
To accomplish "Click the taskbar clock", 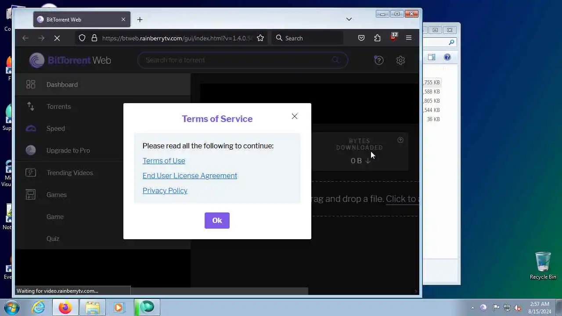I will coord(540,307).
